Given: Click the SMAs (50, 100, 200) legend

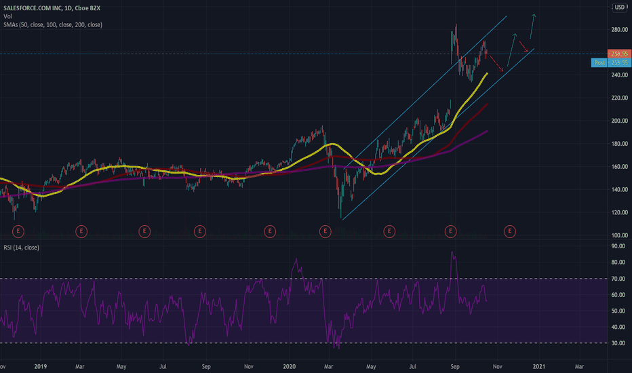Looking at the screenshot, I should [53, 25].
